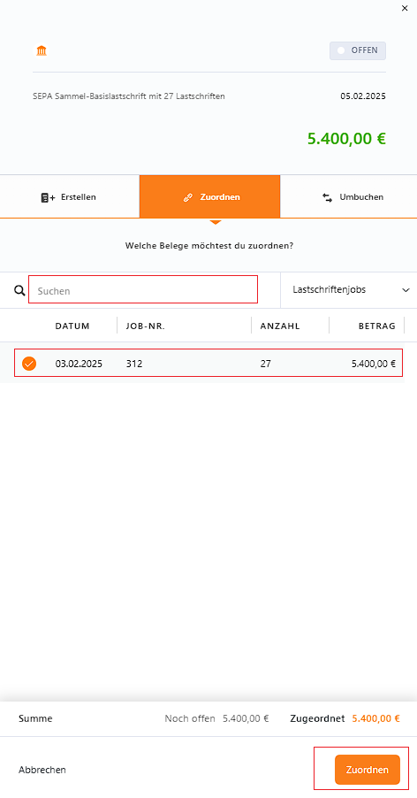Click the document-plus icon beside Erstellen
The image size is (417, 798).
point(49,197)
